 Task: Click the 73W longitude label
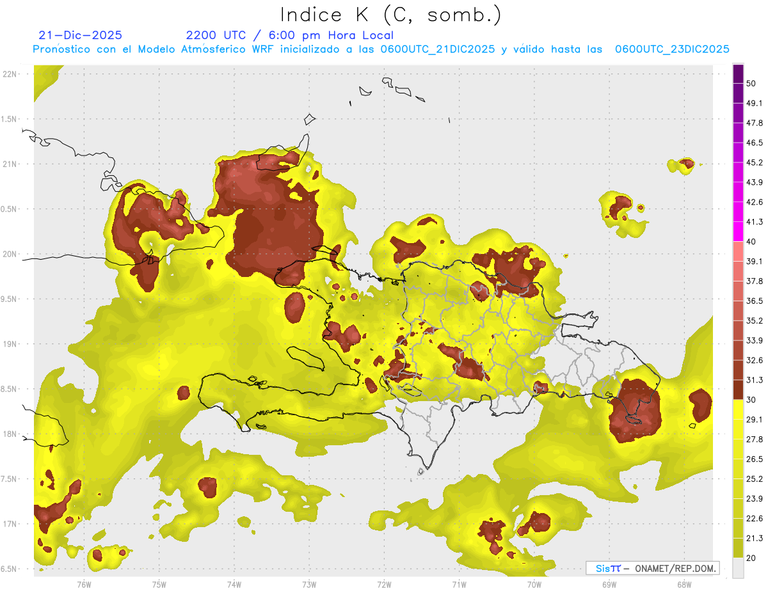pyautogui.click(x=309, y=585)
